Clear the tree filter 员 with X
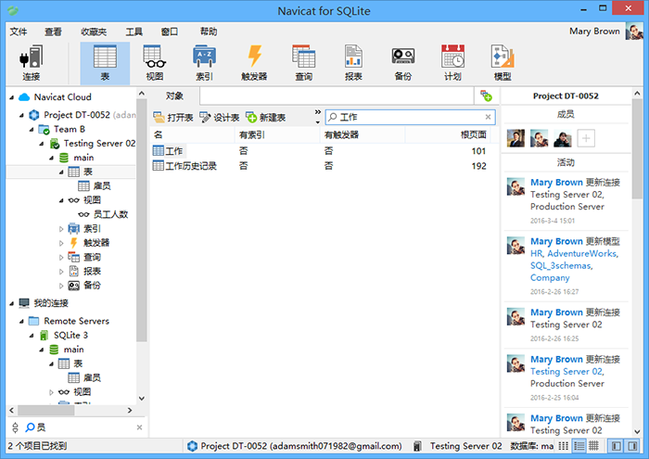This screenshot has width=649, height=459. [139, 427]
